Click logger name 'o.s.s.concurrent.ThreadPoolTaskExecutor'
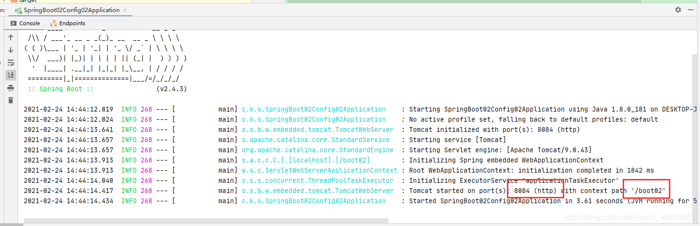The image size is (700, 226). [x=318, y=181]
